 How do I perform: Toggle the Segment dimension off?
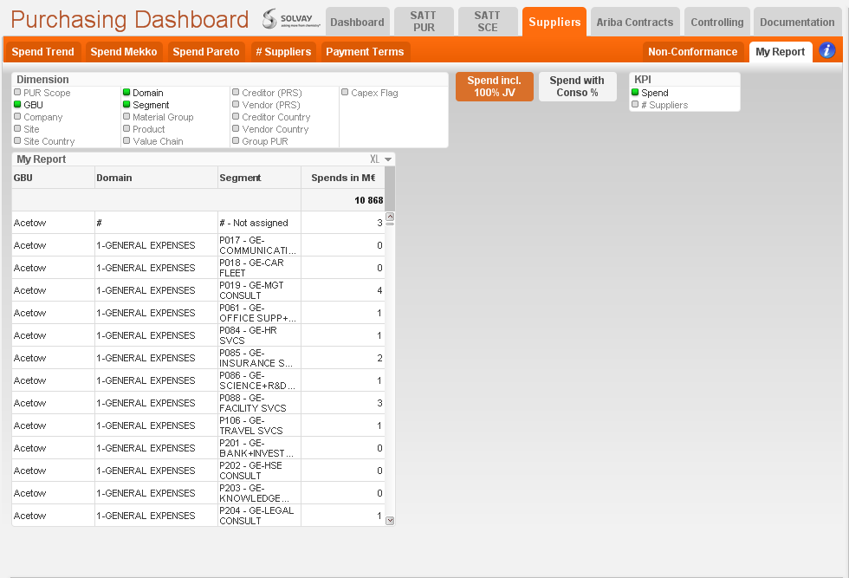tap(146, 105)
